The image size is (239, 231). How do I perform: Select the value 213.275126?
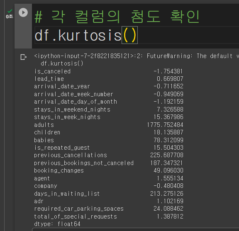click(167, 194)
